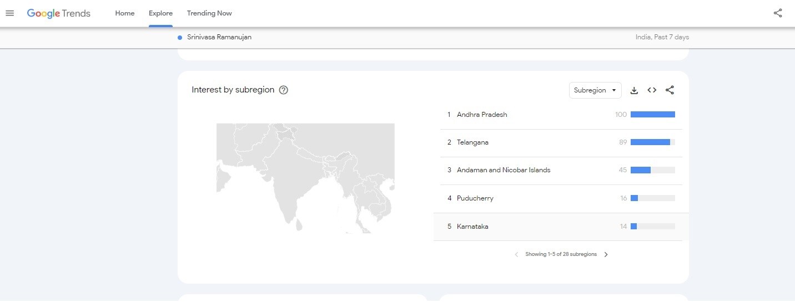Click the embed code icon

(x=652, y=90)
